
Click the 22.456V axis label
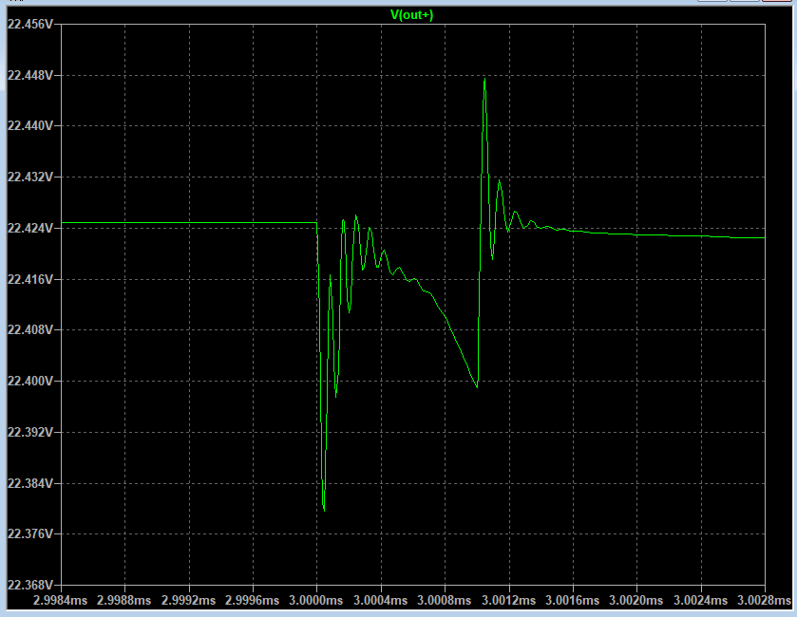pyautogui.click(x=30, y=24)
